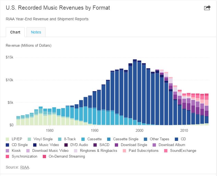Switch to the Notes tab
Viewport: 217px width, 176px height.
pos(36,32)
